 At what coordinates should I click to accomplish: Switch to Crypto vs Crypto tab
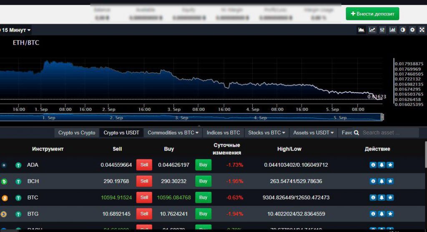click(77, 133)
